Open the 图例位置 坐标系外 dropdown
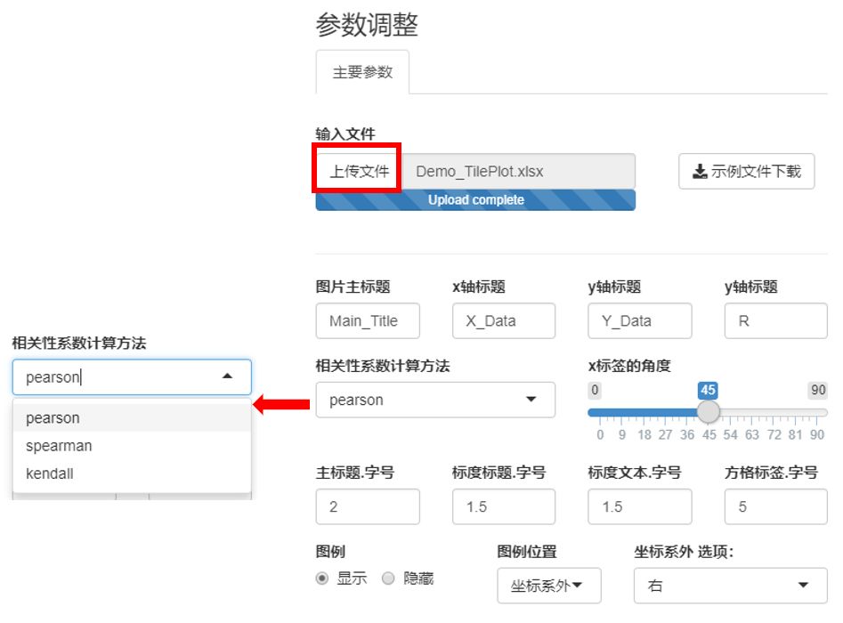The width and height of the screenshot is (843, 623). pyautogui.click(x=547, y=586)
